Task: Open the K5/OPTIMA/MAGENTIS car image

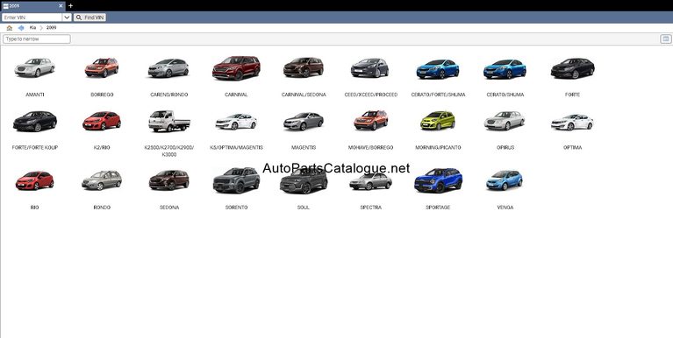Action: (236, 122)
